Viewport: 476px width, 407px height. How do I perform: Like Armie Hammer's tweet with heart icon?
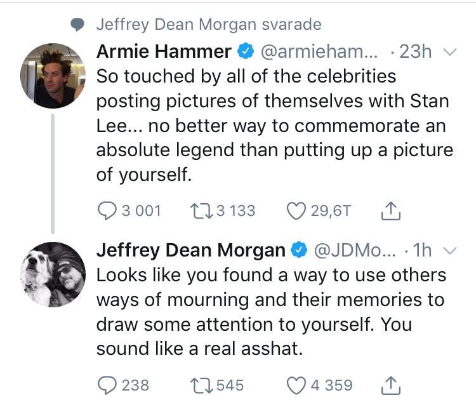pyautogui.click(x=296, y=211)
